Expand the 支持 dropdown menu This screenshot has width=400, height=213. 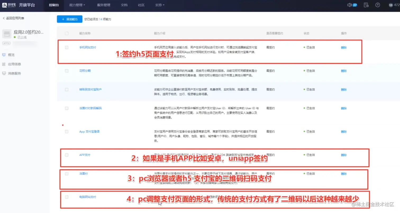pyautogui.click(x=160, y=5)
